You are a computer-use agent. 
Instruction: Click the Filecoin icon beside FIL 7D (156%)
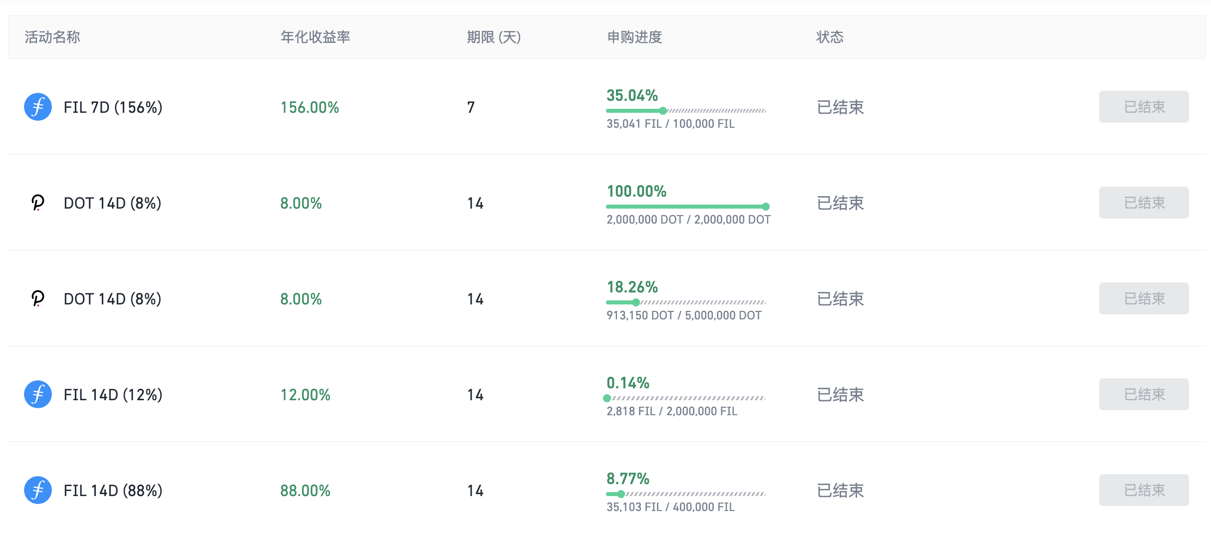tap(38, 107)
